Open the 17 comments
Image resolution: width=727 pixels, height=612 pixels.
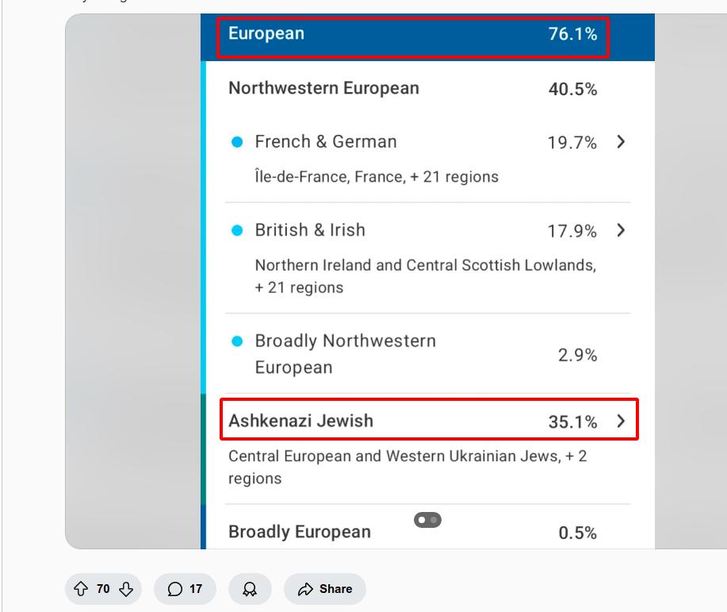185,589
